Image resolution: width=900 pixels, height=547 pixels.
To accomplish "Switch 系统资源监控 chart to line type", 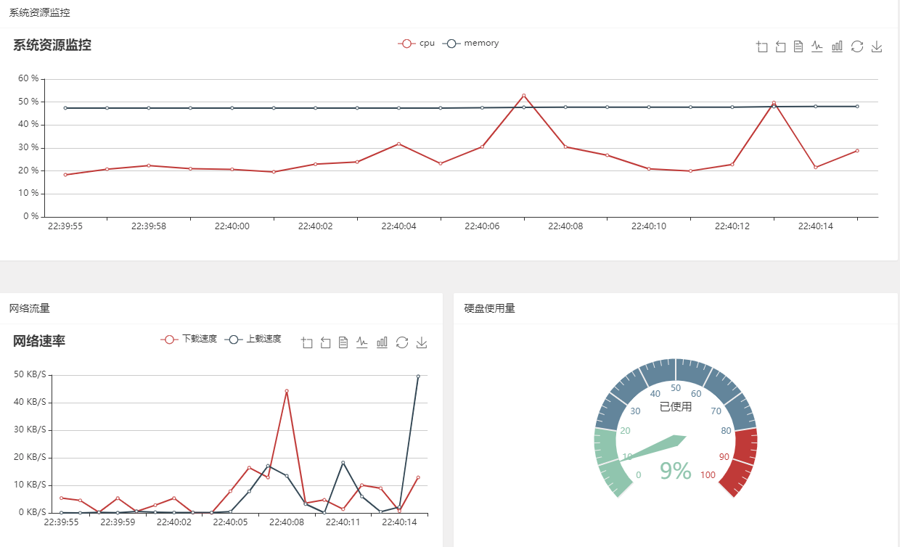I will click(817, 46).
